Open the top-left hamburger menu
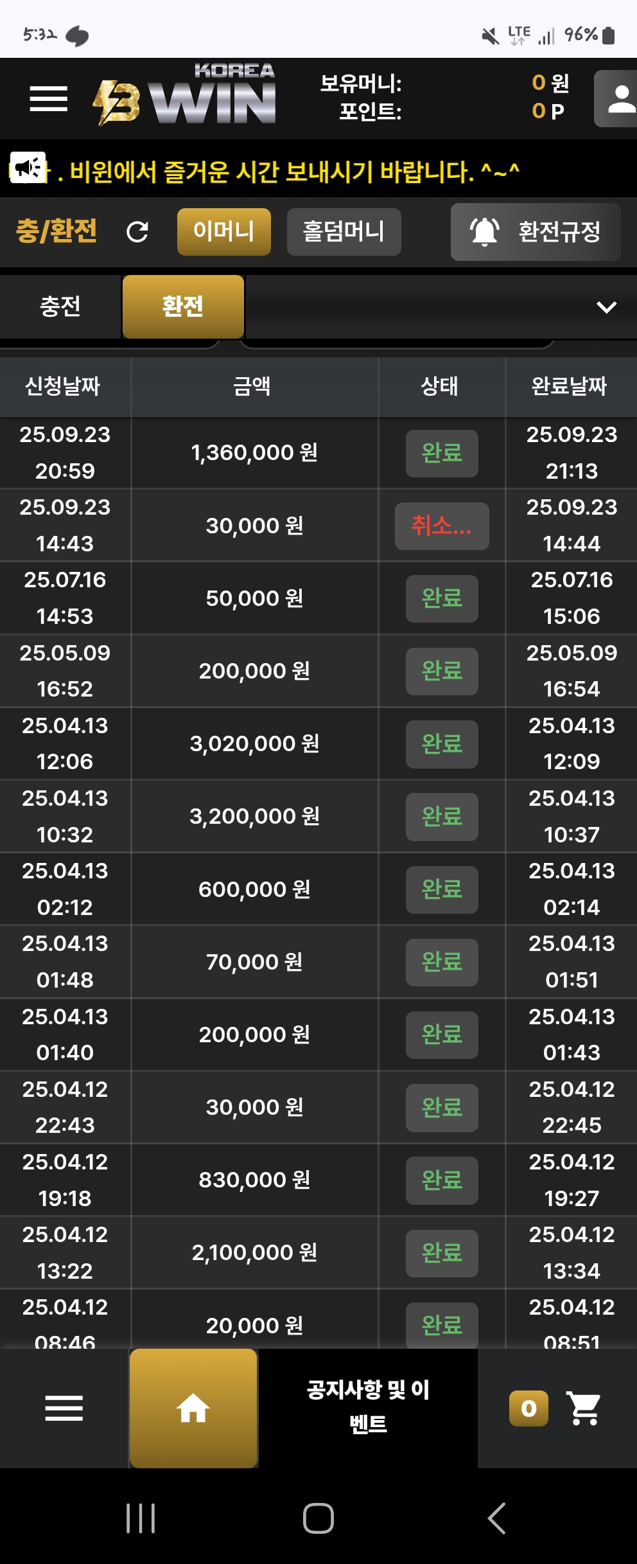This screenshot has height=1564, width=637. point(49,99)
